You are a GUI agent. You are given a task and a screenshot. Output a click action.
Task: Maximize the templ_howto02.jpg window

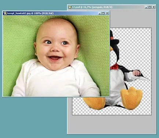coord(103,13)
